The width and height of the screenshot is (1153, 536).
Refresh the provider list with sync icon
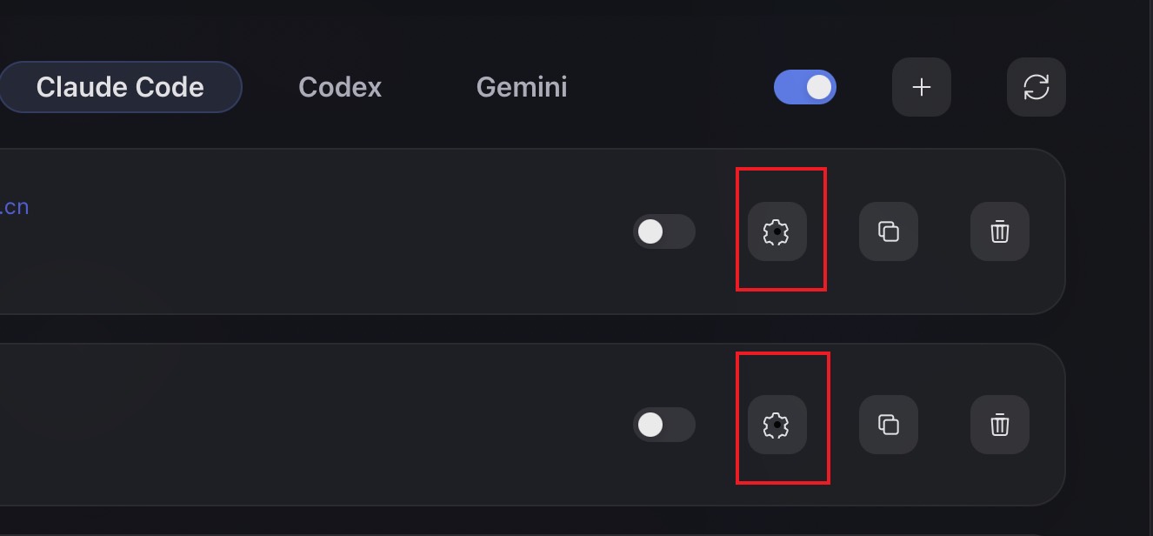(1036, 87)
